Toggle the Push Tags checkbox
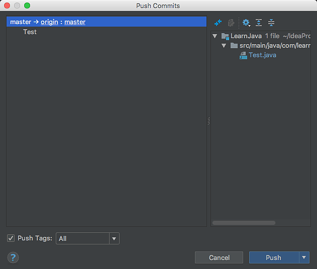Image resolution: width=317 pixels, height=269 pixels. point(11,238)
